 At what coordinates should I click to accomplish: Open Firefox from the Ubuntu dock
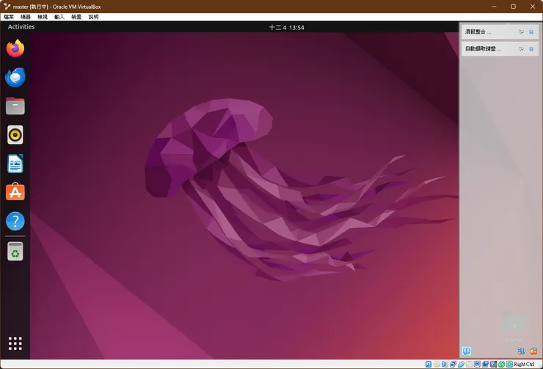15,48
